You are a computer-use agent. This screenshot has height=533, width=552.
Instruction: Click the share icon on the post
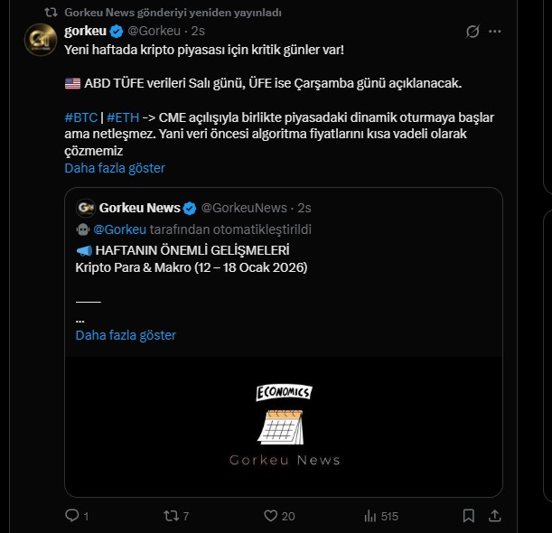[494, 516]
